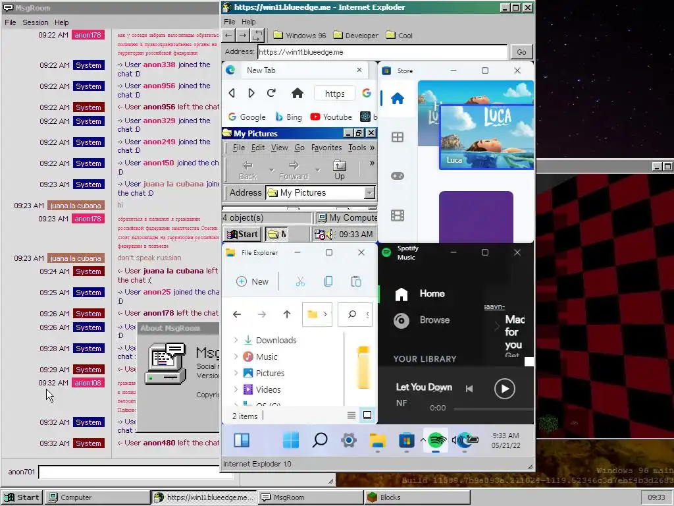
Task: Click the Cut scissors icon in File Explorer
Action: [300, 281]
